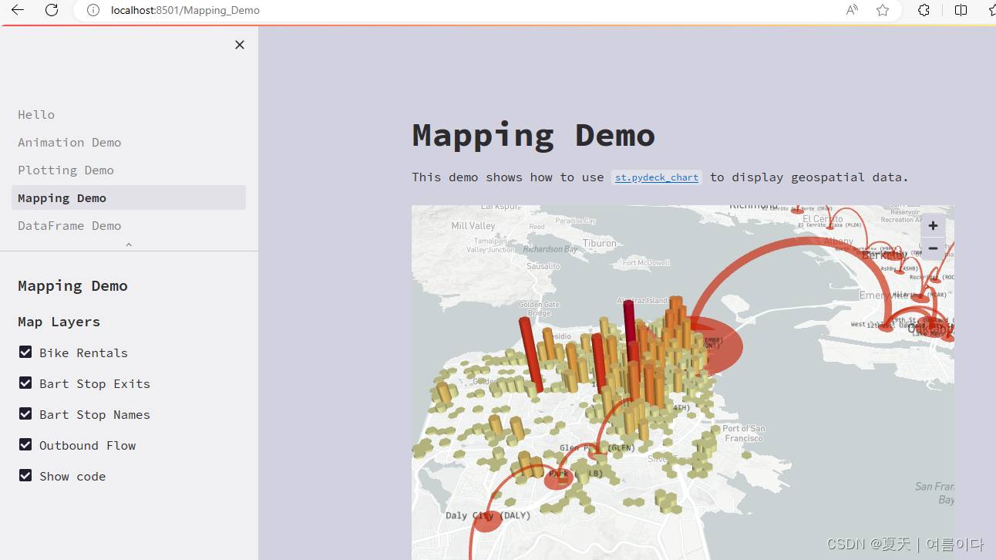Click the Richardson Bay map label
The height and width of the screenshot is (560, 996).
coord(550,249)
